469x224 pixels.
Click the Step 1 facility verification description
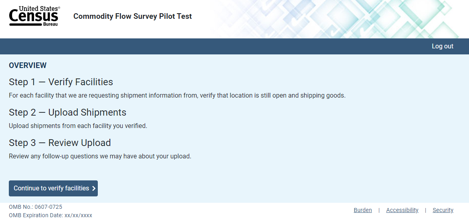pyautogui.click(x=177, y=96)
